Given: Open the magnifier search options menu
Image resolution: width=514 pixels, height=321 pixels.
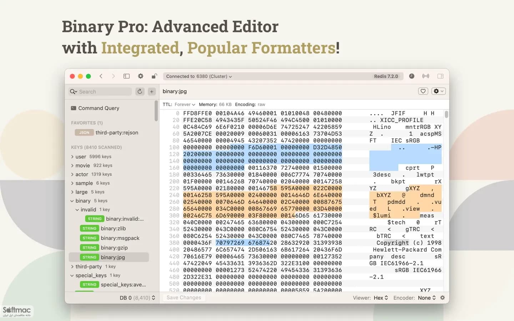Looking at the screenshot, I should tap(74, 92).
